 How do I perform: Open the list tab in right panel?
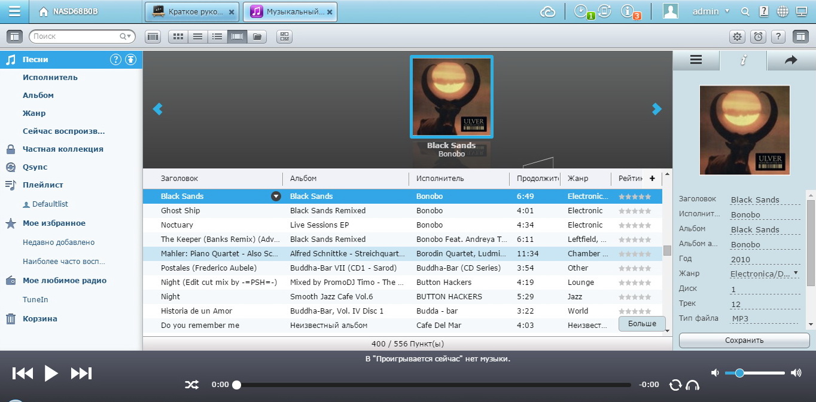696,60
